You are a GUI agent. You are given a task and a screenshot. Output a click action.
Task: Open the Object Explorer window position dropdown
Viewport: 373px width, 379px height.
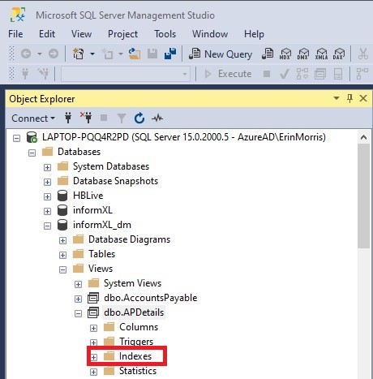[x=337, y=98]
